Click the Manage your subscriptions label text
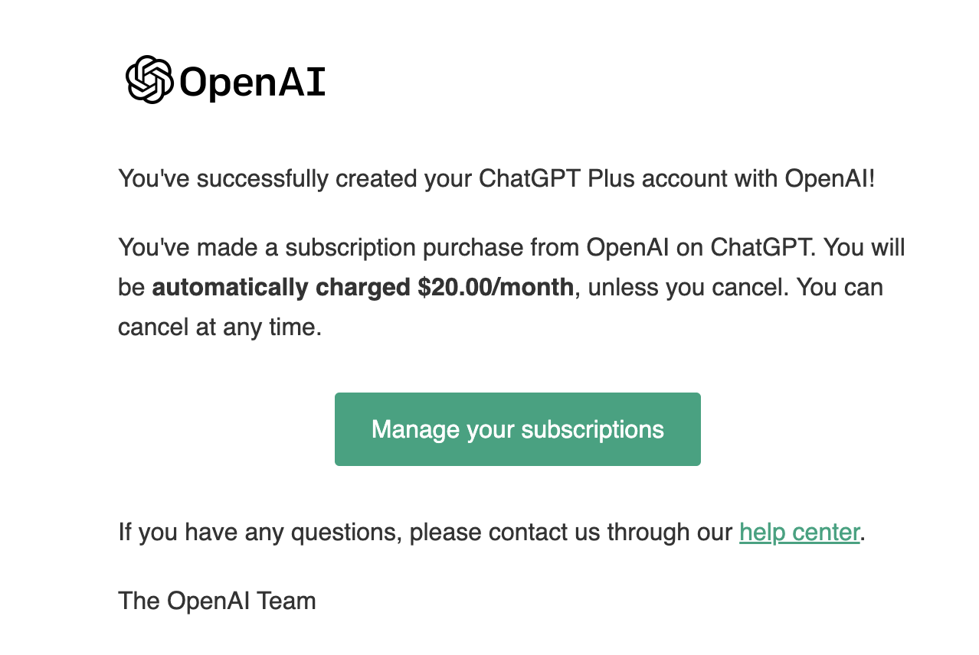 click(517, 429)
